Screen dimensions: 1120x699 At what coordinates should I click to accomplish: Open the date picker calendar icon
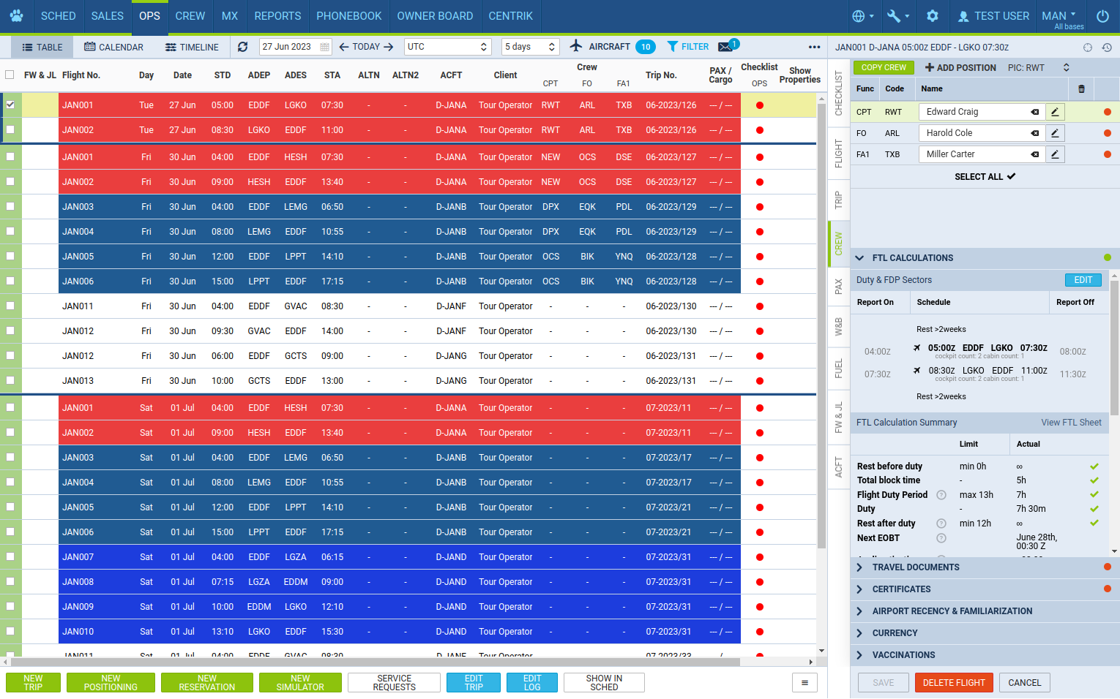pyautogui.click(x=324, y=47)
